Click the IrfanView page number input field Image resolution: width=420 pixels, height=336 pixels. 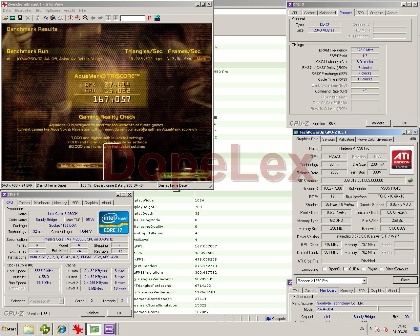tap(133, 18)
